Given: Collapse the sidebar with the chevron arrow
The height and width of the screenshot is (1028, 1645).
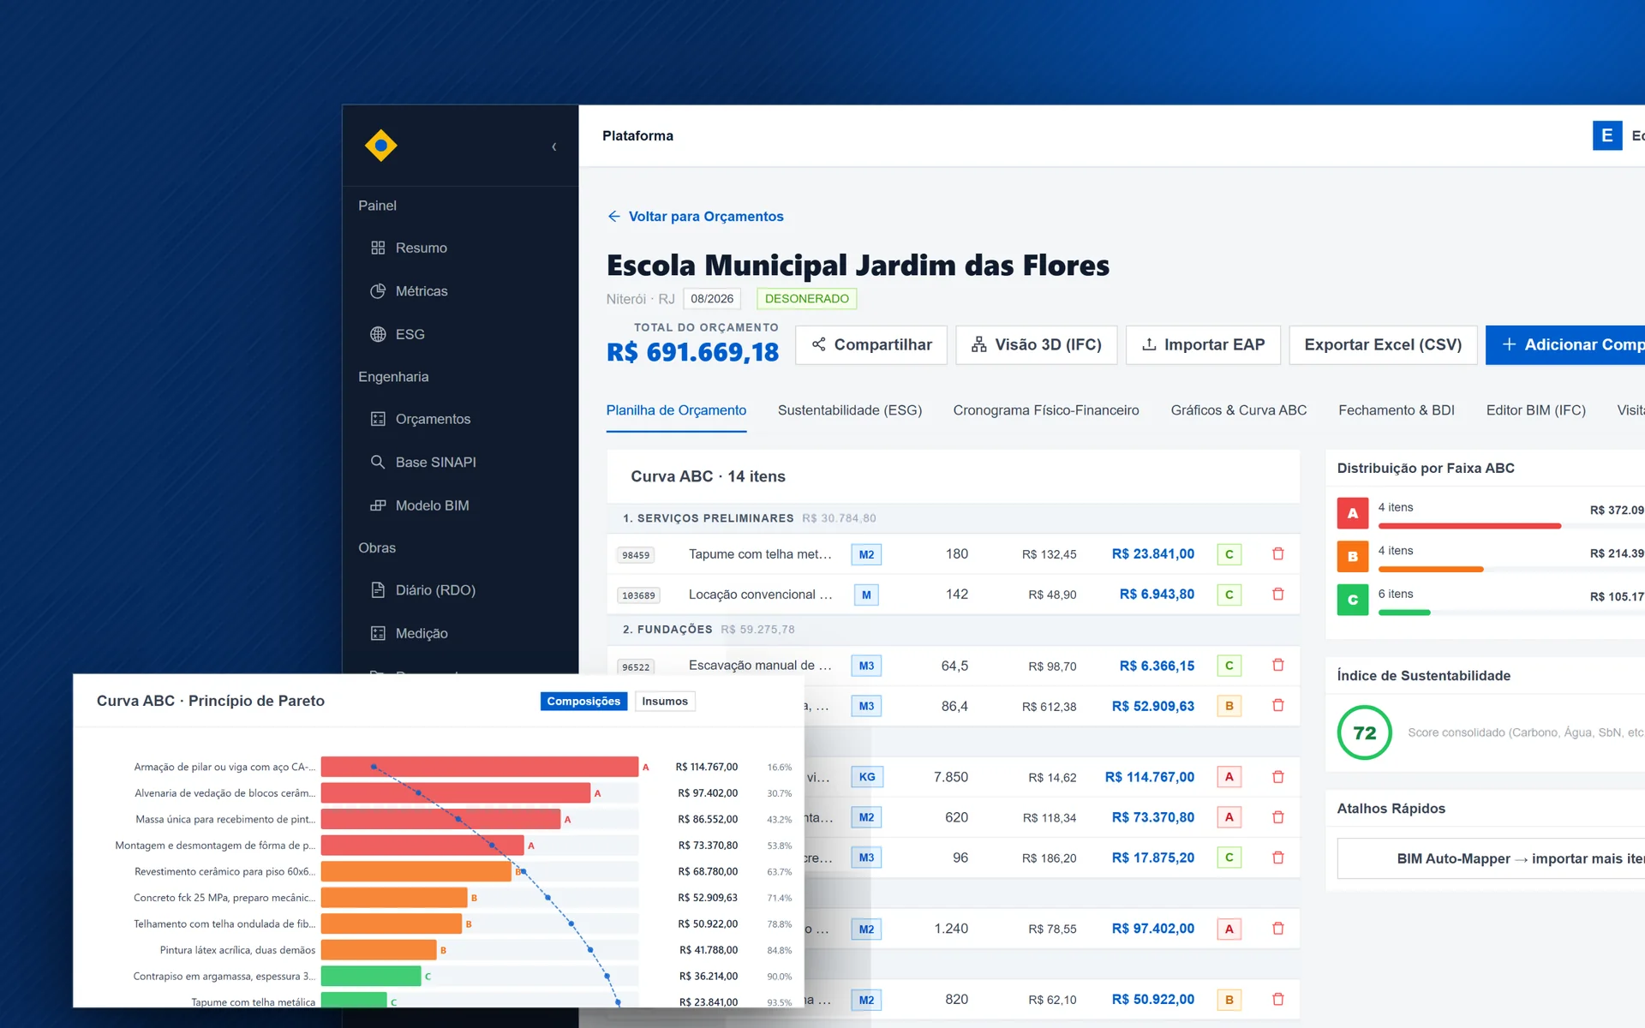Looking at the screenshot, I should (x=554, y=146).
